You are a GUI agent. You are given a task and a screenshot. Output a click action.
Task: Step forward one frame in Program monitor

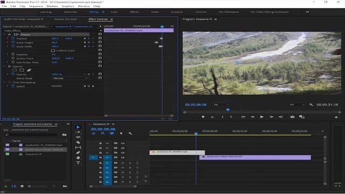click(272, 117)
